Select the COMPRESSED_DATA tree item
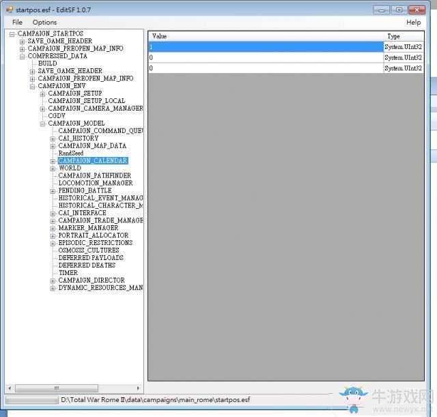The image size is (437, 417). pos(57,56)
